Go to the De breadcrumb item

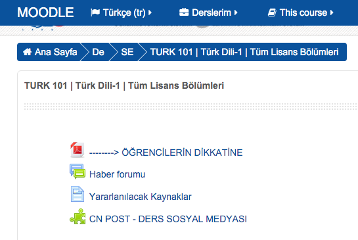point(98,52)
